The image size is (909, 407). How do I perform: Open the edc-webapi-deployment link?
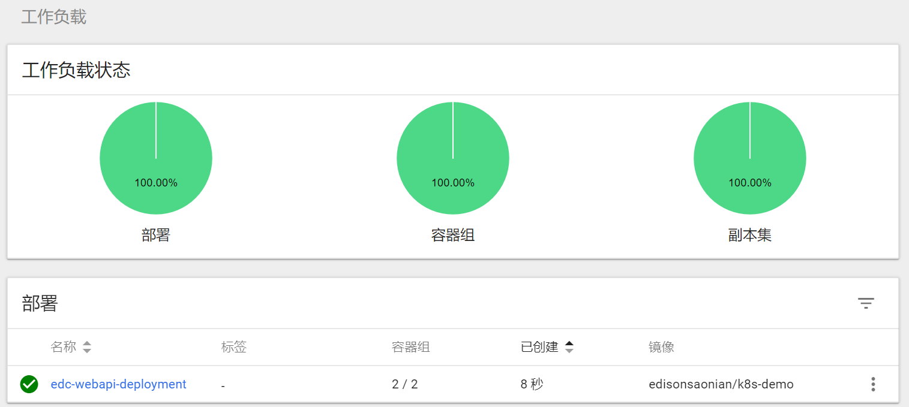[x=118, y=384]
